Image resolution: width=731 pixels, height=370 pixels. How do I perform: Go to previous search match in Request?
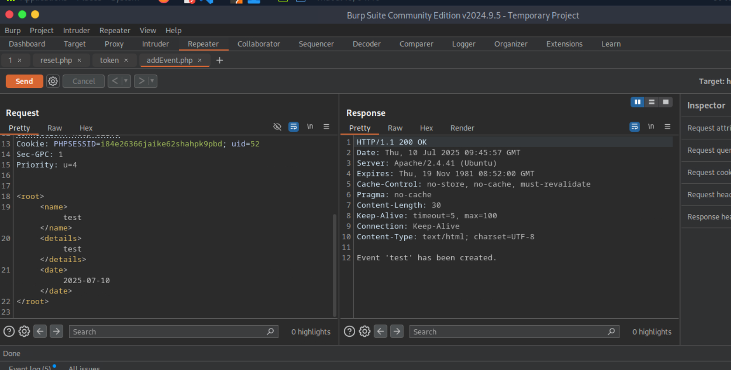point(40,332)
